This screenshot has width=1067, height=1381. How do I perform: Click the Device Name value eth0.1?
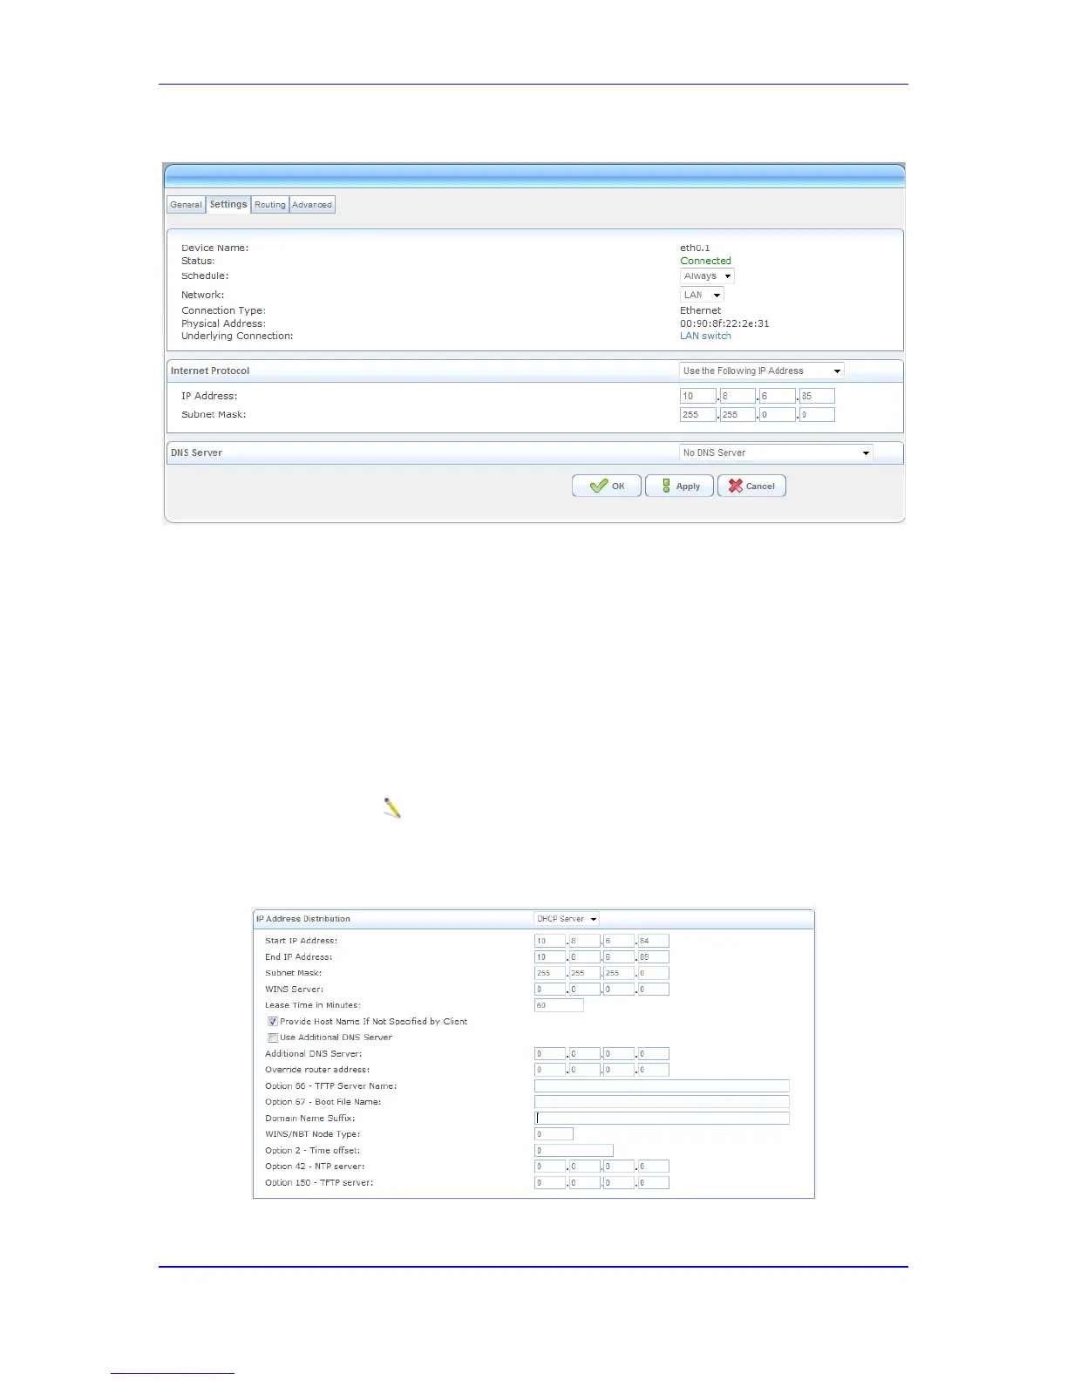(x=695, y=248)
